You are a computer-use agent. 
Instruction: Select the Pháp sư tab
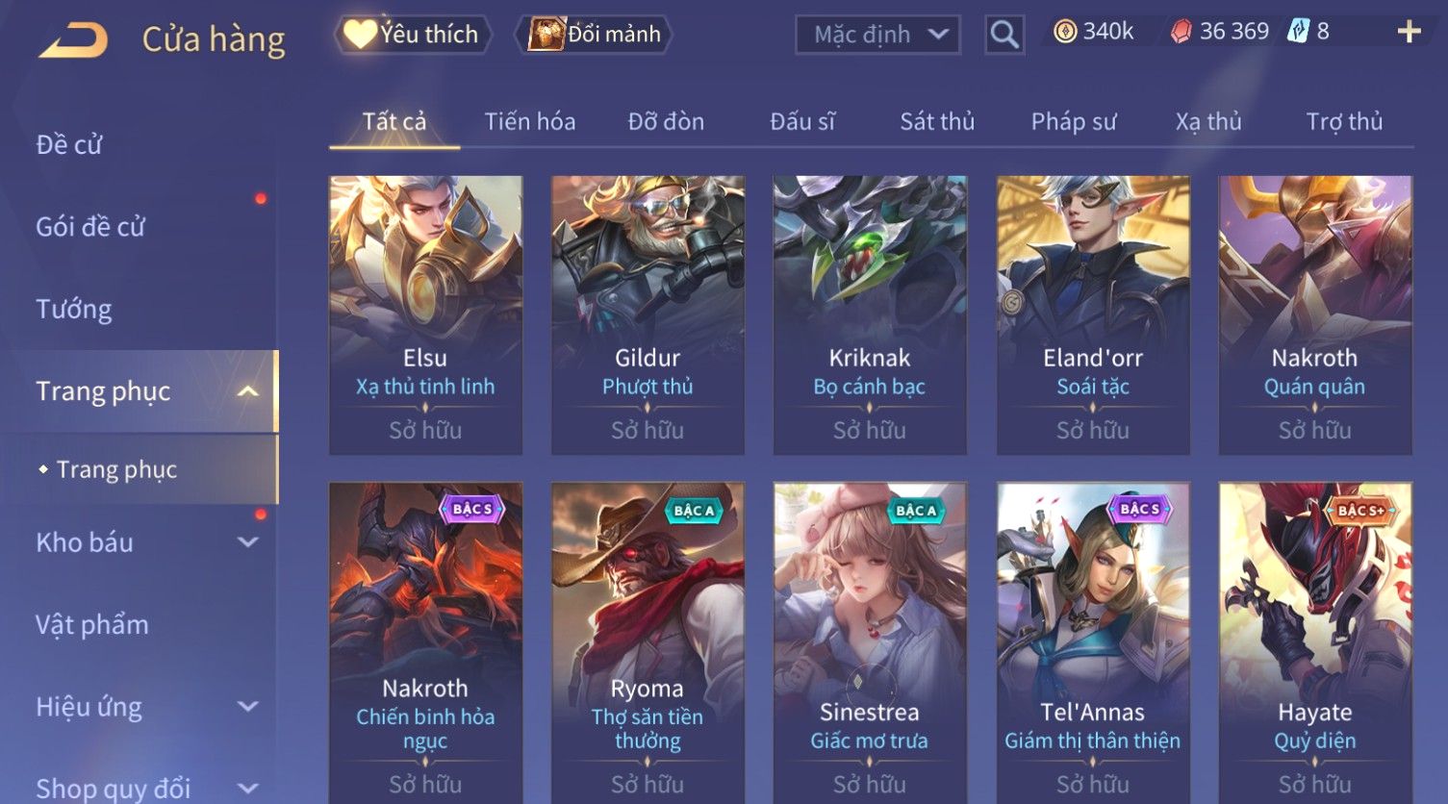[1074, 121]
